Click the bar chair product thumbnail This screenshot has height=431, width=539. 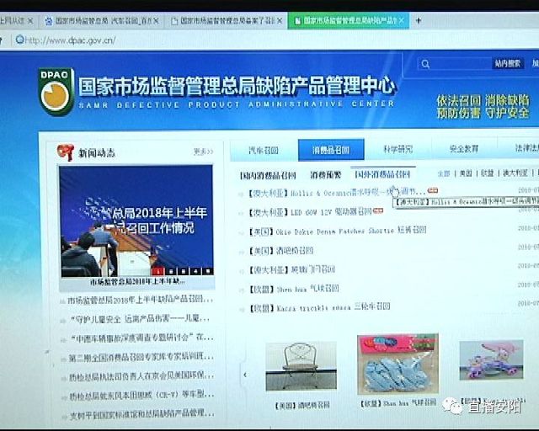pos(302,366)
